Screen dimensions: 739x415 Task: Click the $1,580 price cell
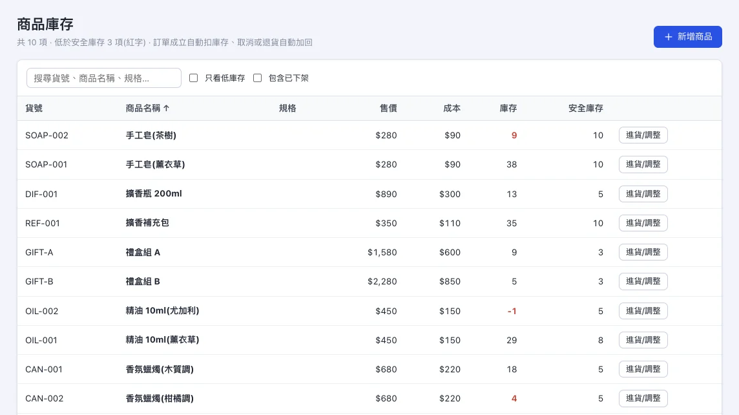click(382, 252)
